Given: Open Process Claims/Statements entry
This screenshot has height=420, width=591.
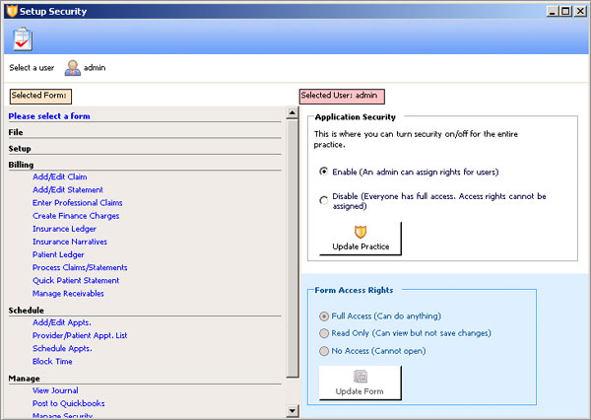Looking at the screenshot, I should [x=80, y=267].
